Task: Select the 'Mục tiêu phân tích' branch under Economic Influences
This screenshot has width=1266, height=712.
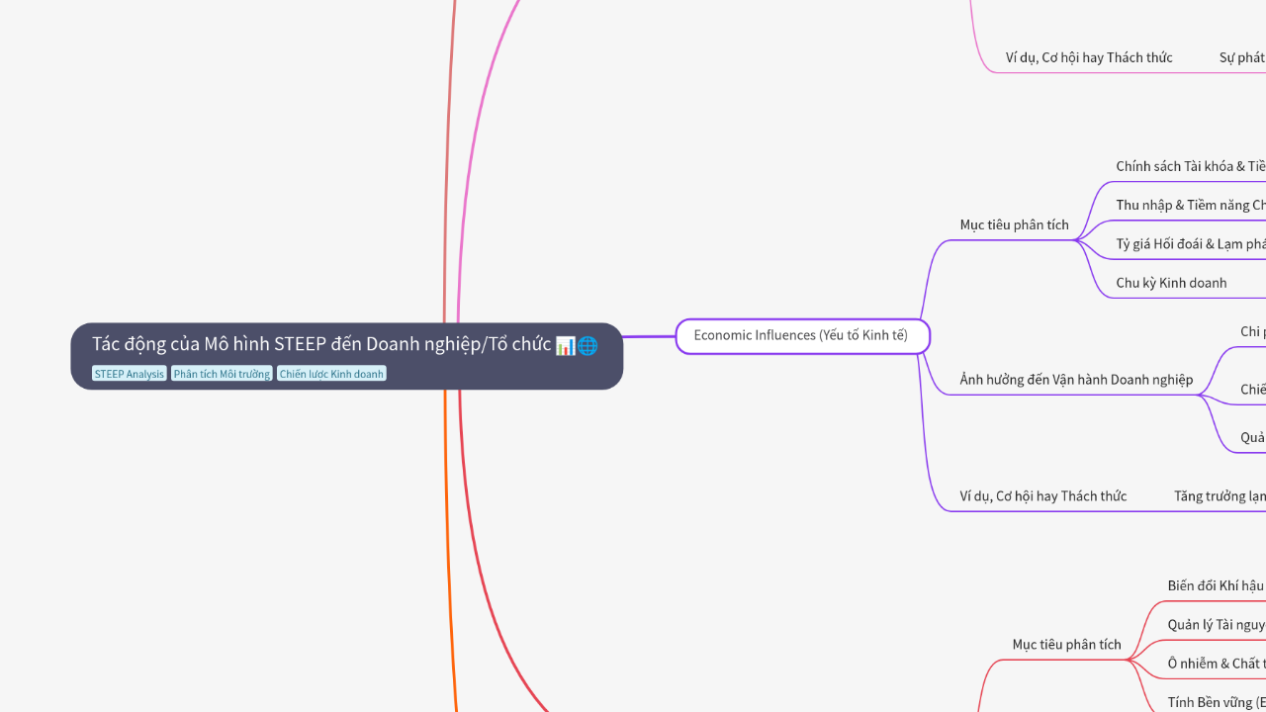Action: tap(1014, 224)
